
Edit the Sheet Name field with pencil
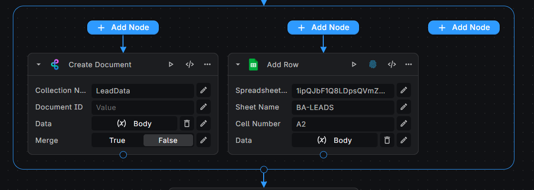[404, 107]
